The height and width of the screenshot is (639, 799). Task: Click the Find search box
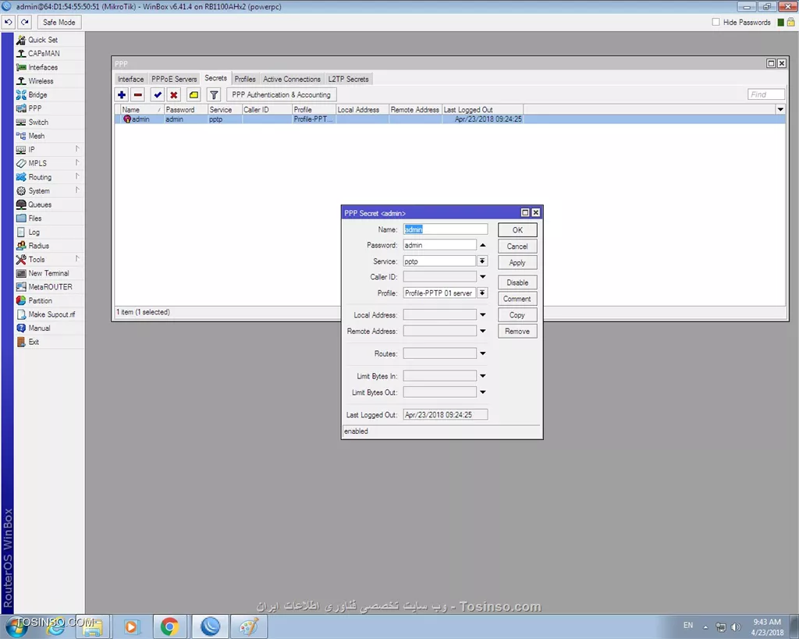pyautogui.click(x=766, y=94)
